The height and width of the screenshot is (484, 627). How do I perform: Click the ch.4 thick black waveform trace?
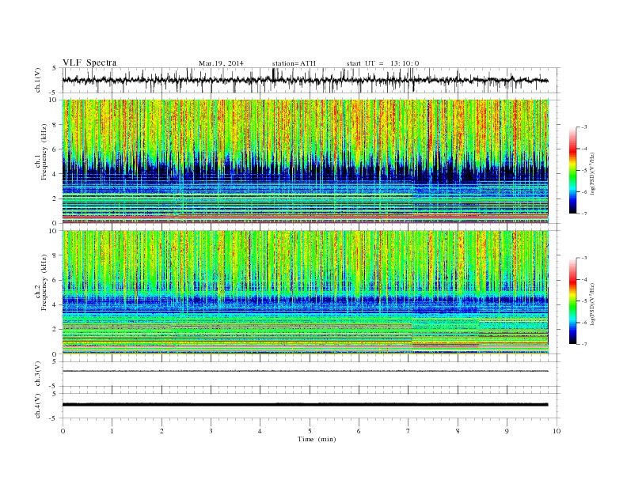pos(306,405)
